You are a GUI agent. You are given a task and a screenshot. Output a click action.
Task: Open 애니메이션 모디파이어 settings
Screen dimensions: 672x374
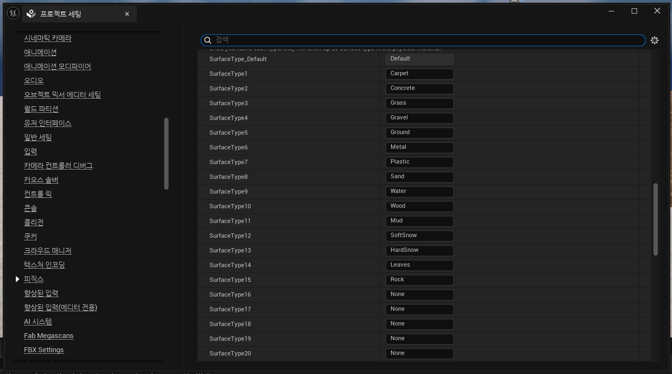pyautogui.click(x=57, y=67)
